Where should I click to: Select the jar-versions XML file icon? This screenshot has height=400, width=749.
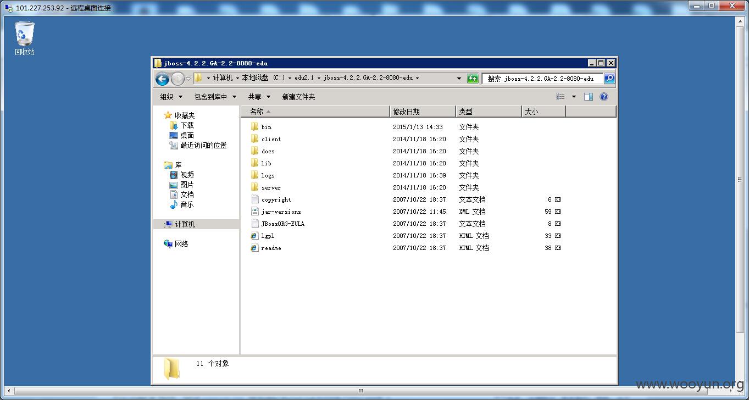[254, 212]
